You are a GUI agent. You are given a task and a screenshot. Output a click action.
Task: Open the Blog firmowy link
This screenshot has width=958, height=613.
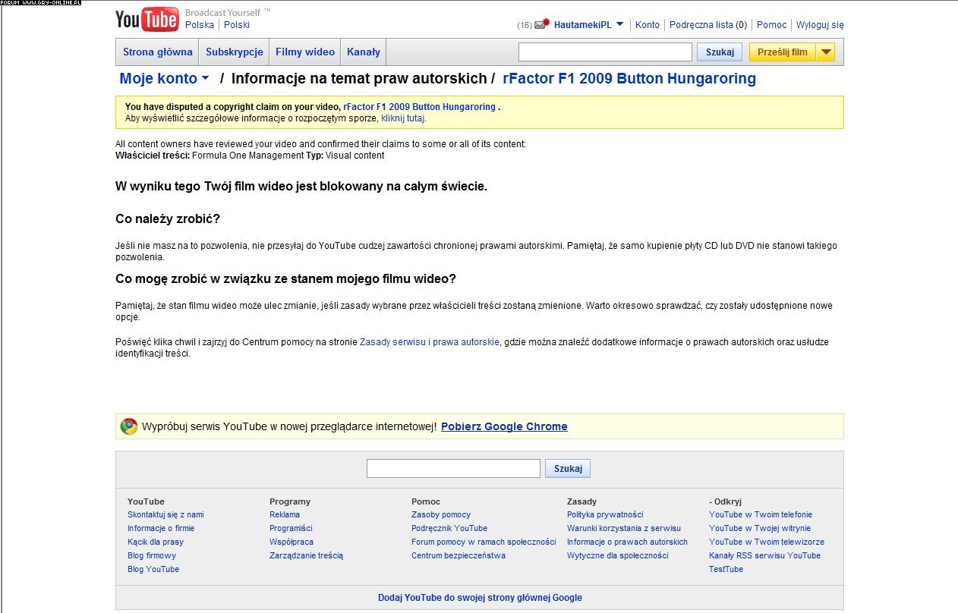pyautogui.click(x=152, y=555)
